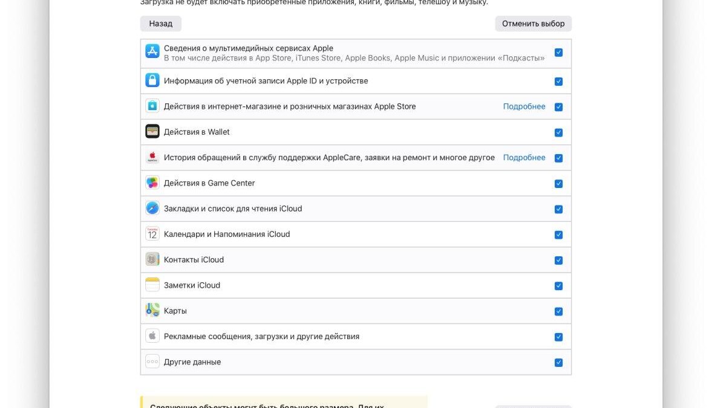
Task: Select the Game Center icon
Action: click(152, 183)
